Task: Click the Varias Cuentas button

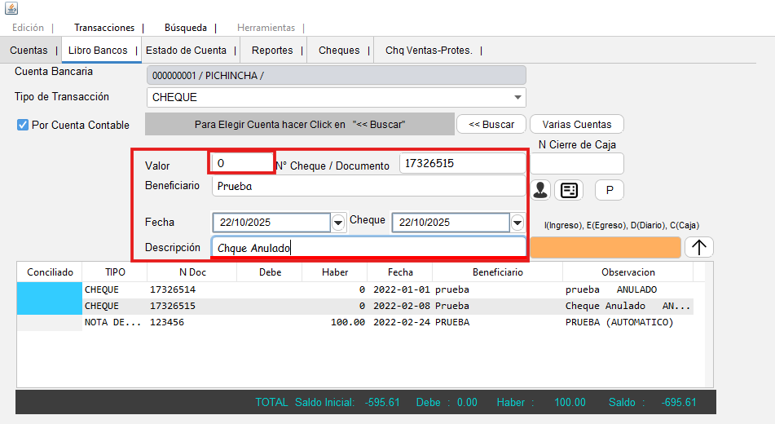Action: point(576,125)
